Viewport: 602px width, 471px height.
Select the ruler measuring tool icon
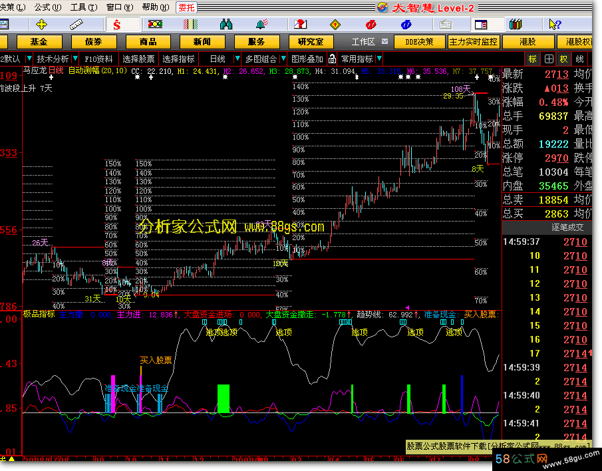[76, 25]
